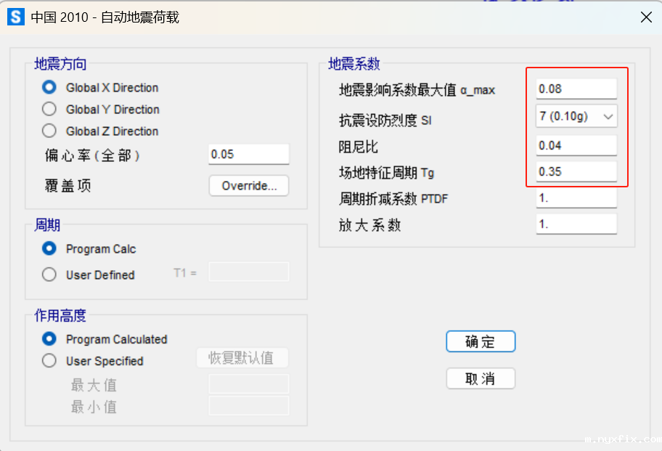Select Program Calc period option
This screenshot has height=451, width=662.
(x=49, y=248)
